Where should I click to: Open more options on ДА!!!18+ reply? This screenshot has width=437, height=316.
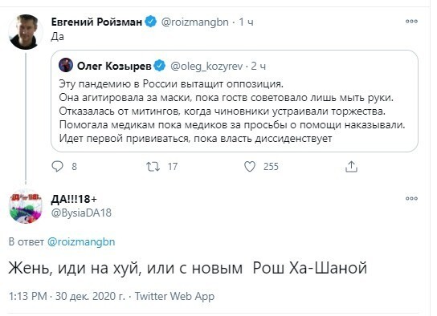[411, 199]
